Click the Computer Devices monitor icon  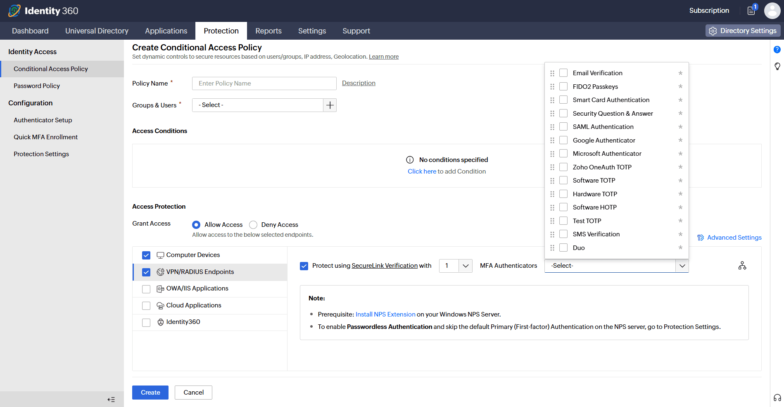click(160, 255)
